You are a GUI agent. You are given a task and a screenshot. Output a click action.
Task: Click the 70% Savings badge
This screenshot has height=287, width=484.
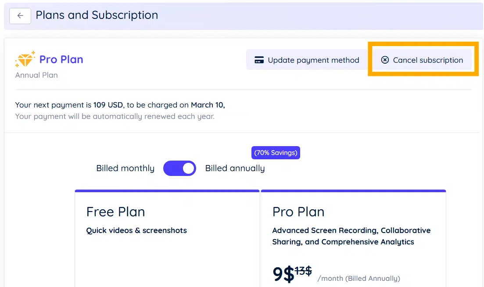click(276, 152)
